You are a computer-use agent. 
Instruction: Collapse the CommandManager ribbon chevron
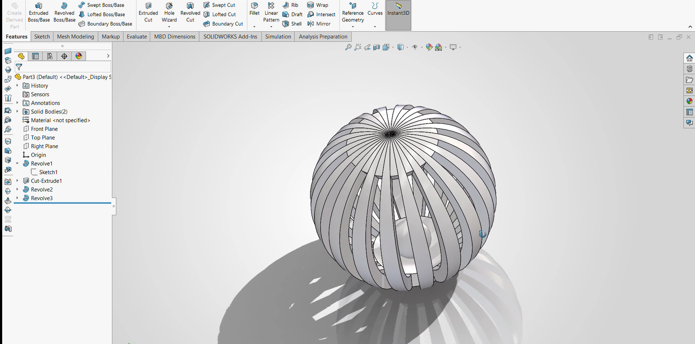point(690,27)
